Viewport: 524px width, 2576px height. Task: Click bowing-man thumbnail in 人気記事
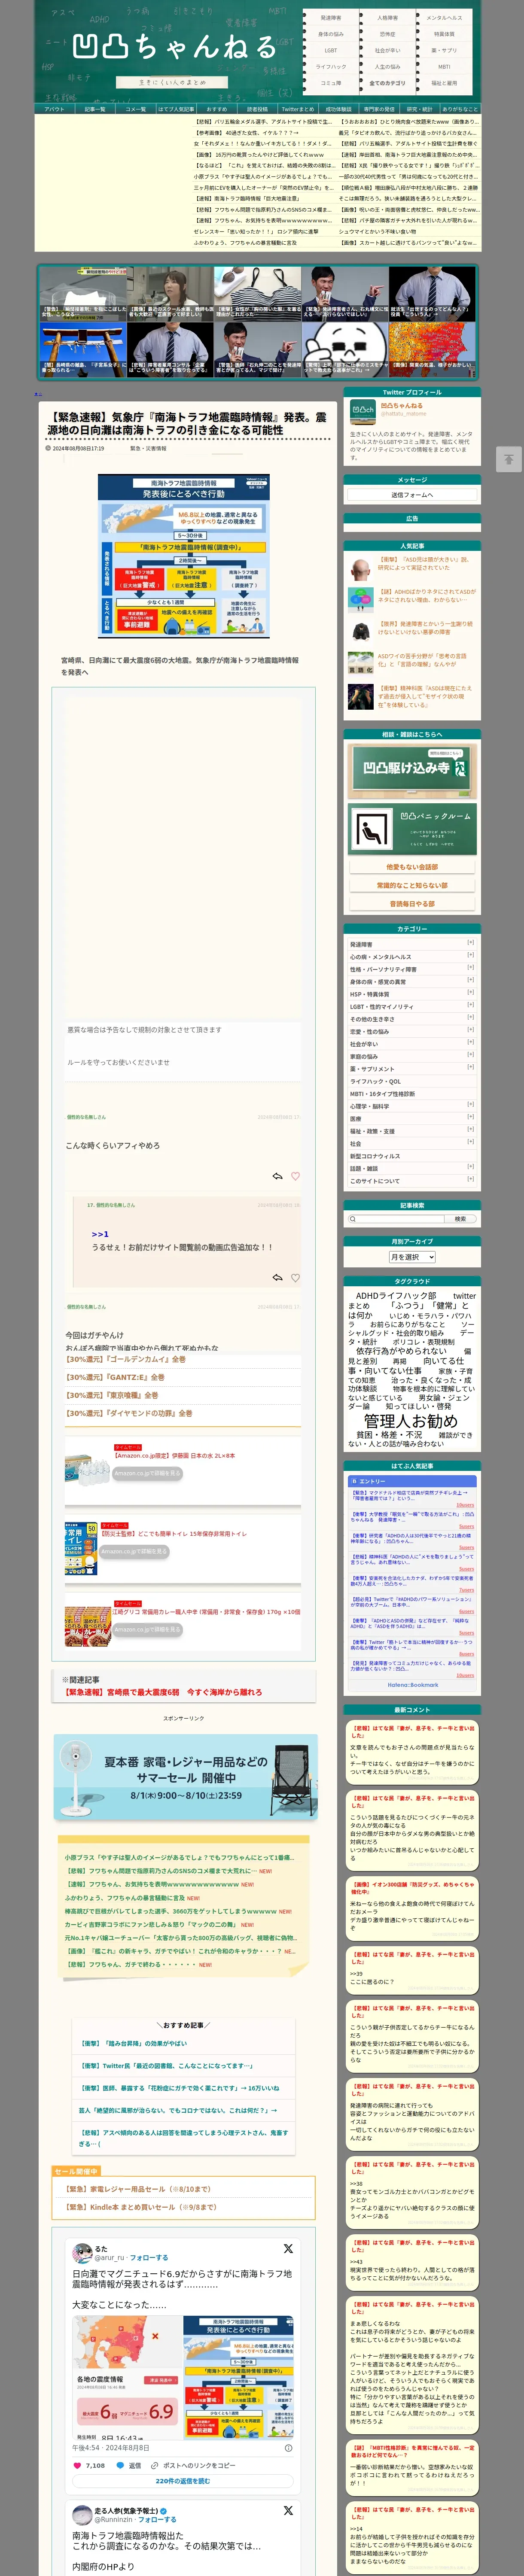pyautogui.click(x=360, y=631)
